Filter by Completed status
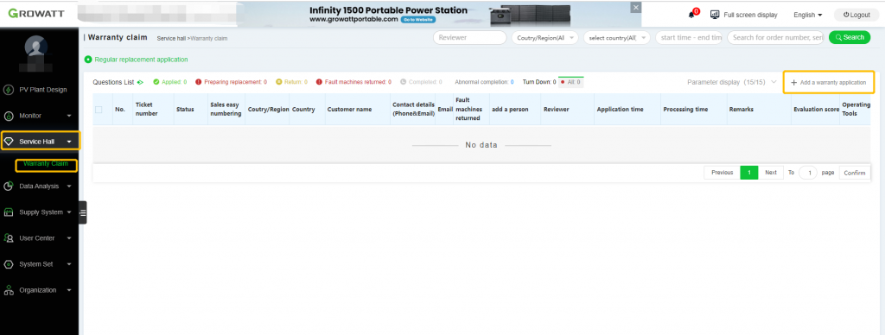 click(x=421, y=82)
